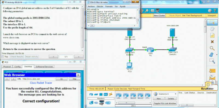219x108 pixels.
Task: Select the Routers device category icon
Action: 91,94
